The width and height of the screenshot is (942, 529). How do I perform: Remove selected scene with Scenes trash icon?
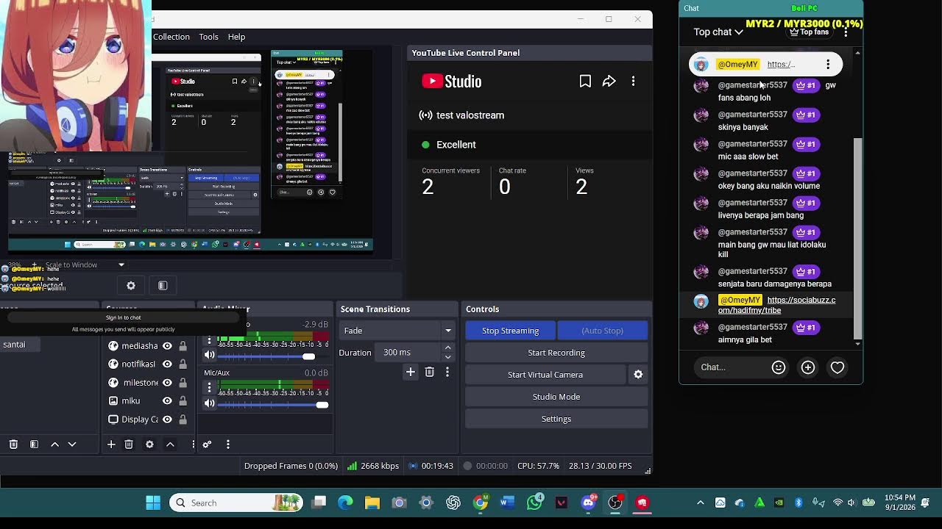13,445
